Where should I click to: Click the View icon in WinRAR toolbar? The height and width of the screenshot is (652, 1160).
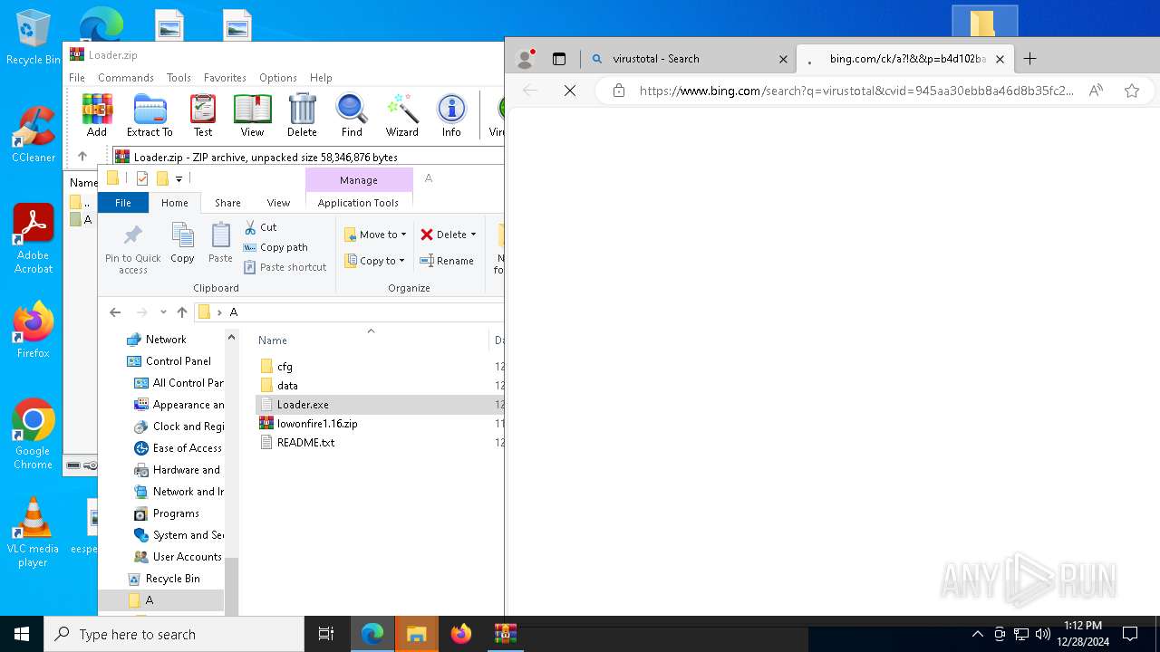[x=252, y=115]
